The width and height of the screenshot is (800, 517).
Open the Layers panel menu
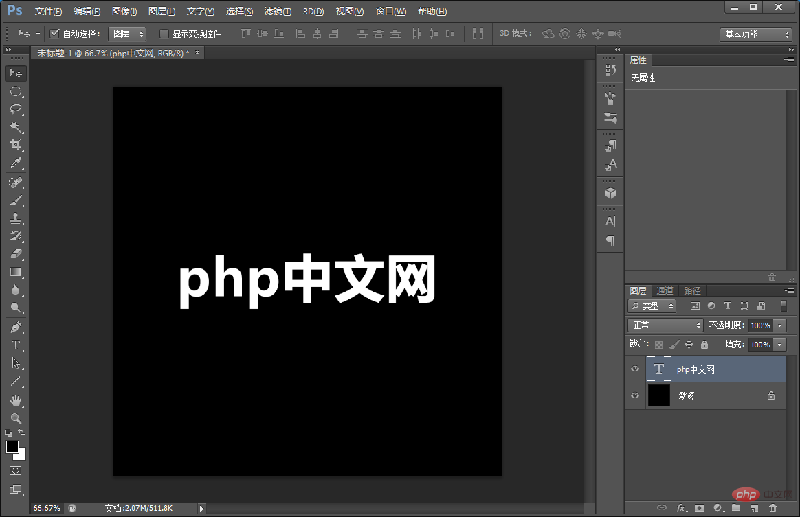click(x=789, y=290)
